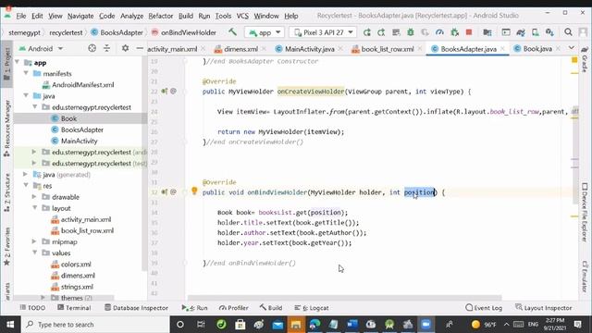
Task: Open the Pixel 3 API 27 device dropdown
Action: coord(323,32)
